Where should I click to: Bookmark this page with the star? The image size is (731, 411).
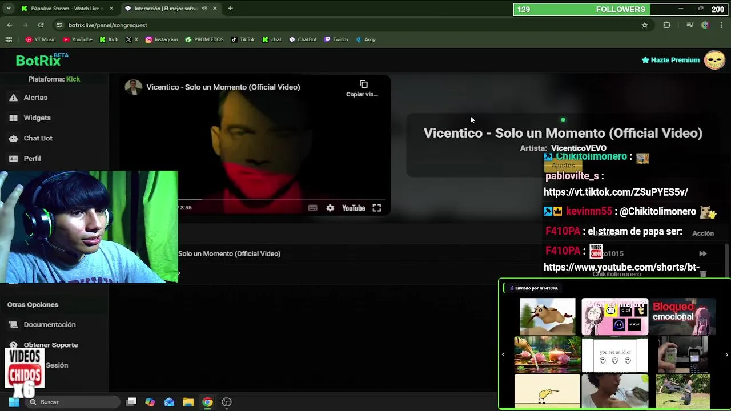click(x=645, y=25)
